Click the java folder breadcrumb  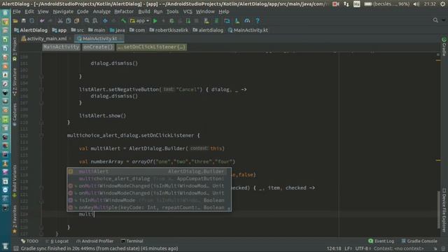tap(117, 30)
